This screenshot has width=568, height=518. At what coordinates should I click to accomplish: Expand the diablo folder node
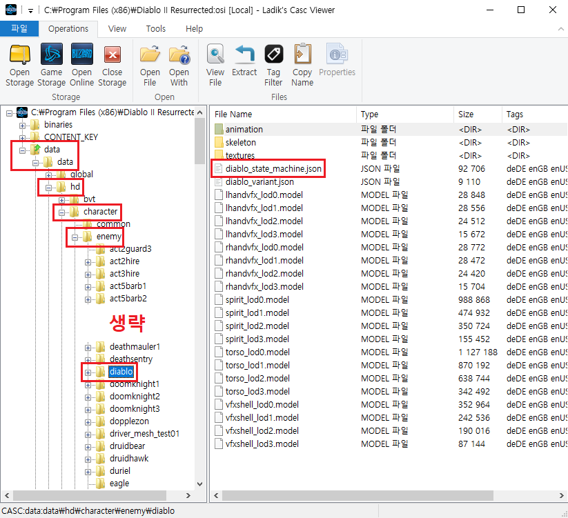[x=88, y=372]
